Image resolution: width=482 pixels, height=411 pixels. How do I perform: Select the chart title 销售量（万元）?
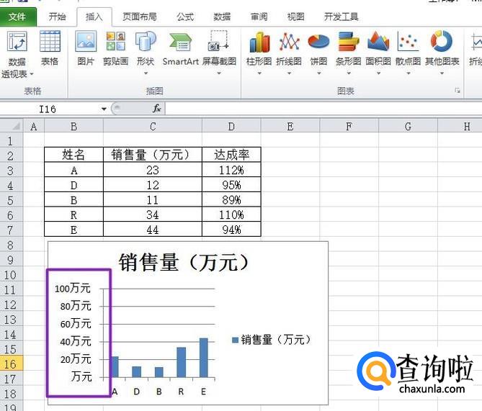click(x=184, y=262)
